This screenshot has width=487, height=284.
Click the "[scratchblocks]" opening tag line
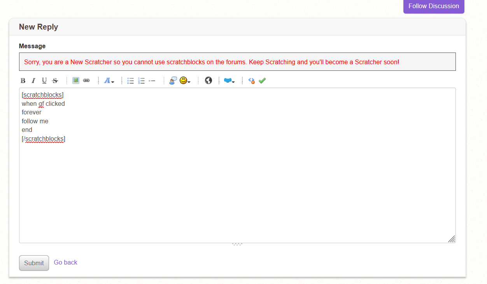43,95
